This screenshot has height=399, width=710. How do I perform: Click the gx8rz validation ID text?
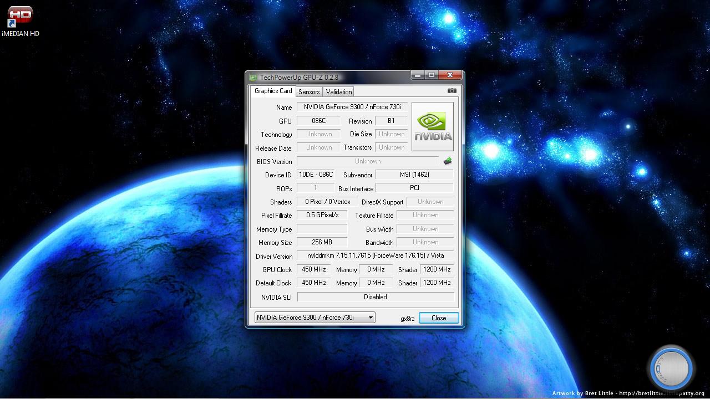[408, 319]
